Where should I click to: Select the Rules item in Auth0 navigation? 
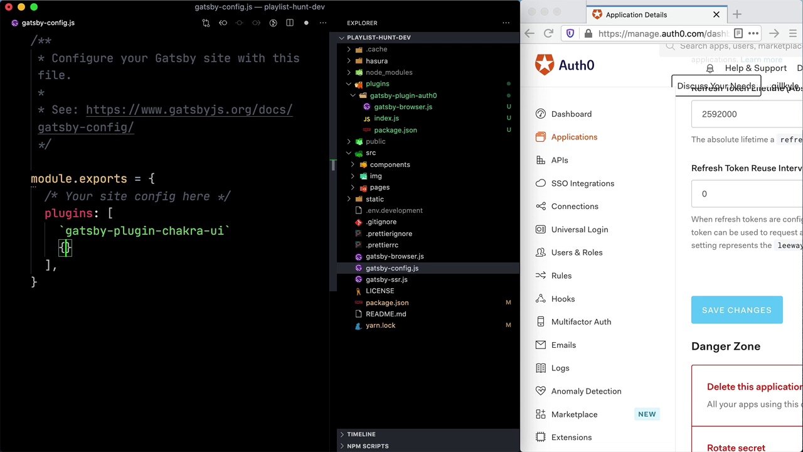561,276
